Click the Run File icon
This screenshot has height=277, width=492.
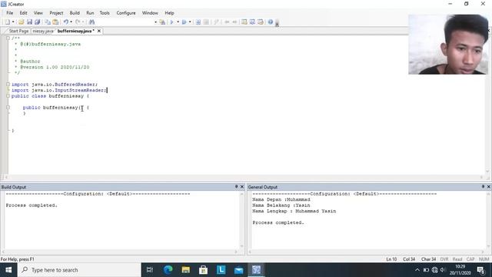[184, 22]
